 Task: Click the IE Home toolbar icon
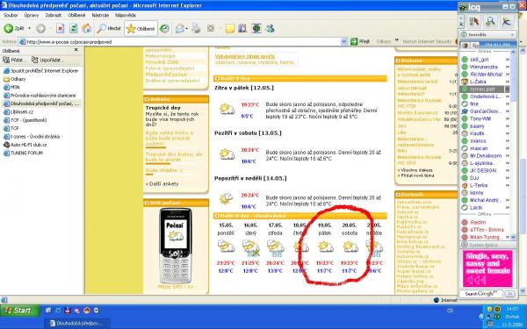[x=87, y=29]
